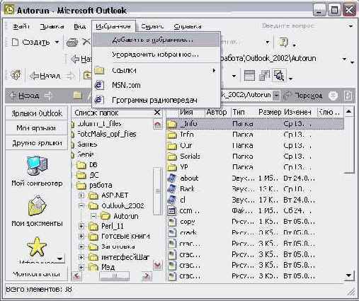Select the _Info folder icon in the file list

coord(172,124)
